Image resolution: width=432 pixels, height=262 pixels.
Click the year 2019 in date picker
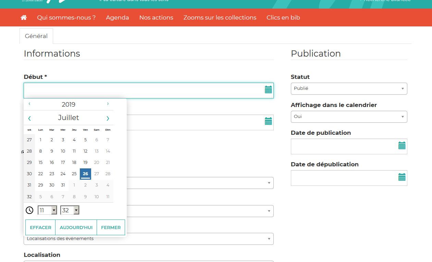[69, 105]
